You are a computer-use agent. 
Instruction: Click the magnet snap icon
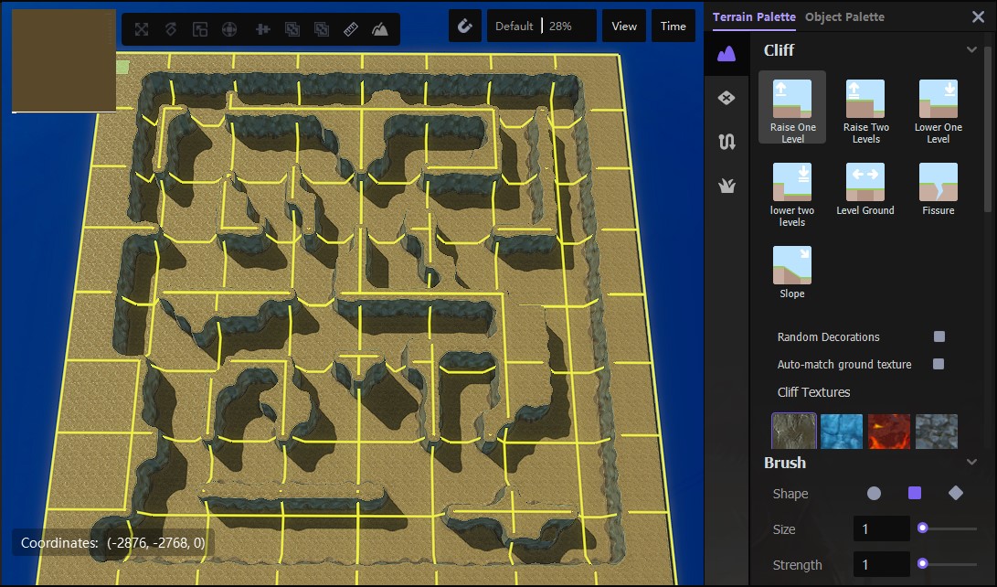coord(464,27)
